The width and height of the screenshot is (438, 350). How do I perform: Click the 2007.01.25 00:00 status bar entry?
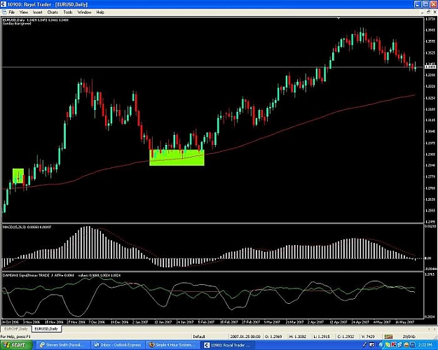245,337
